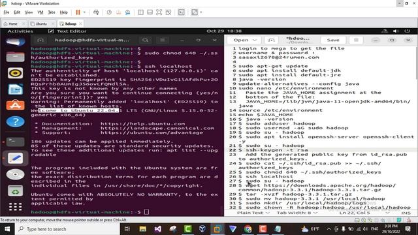Click the Unity mode toolbar icon
418x235 pixels.
point(169,12)
